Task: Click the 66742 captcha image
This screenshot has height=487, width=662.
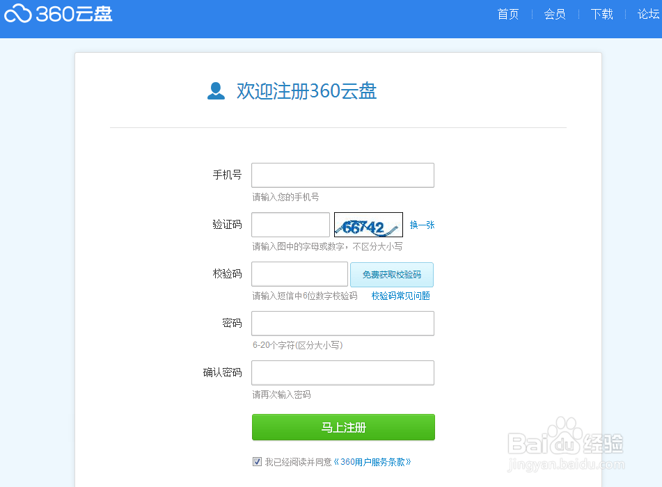Action: (368, 225)
